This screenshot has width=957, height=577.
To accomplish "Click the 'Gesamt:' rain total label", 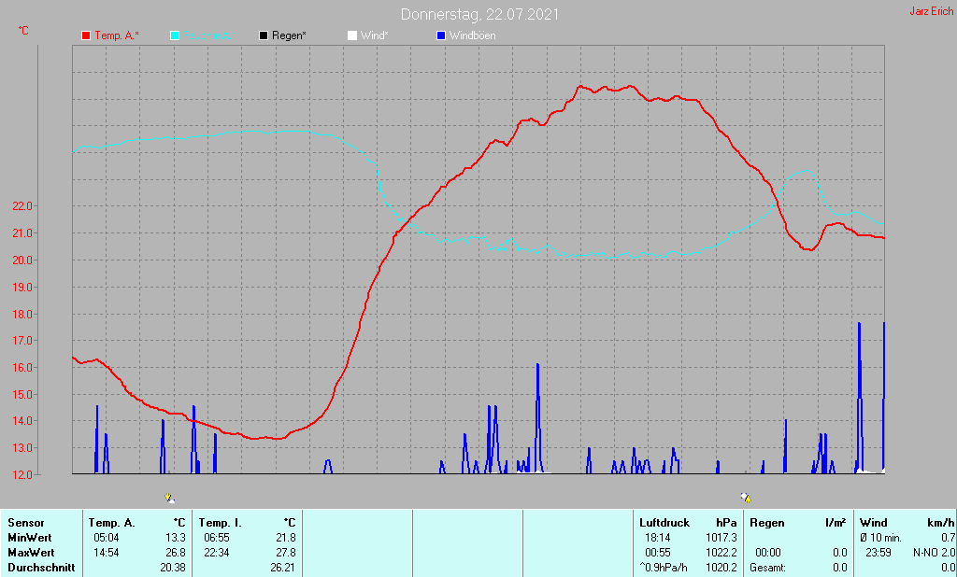I will point(768,568).
